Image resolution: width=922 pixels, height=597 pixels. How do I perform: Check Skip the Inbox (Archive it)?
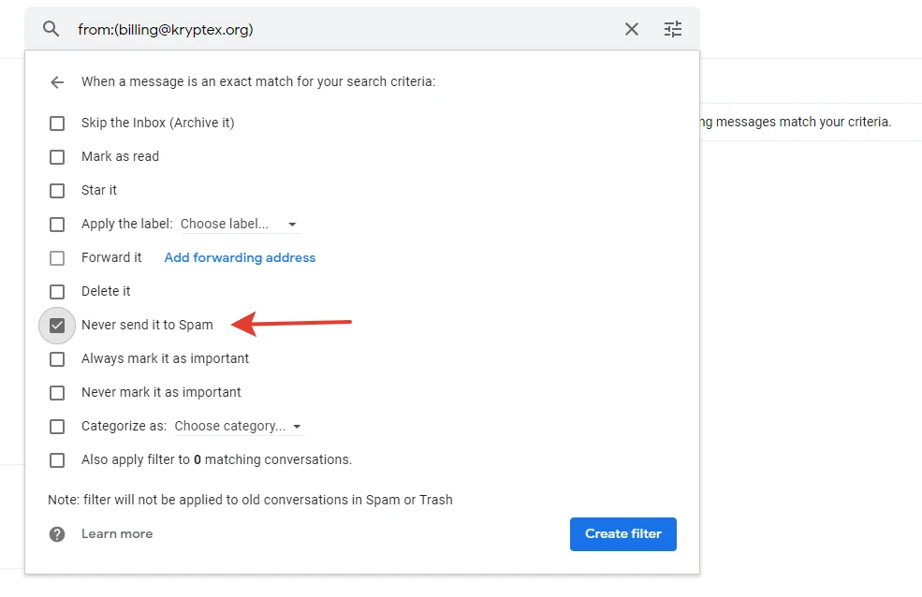click(57, 124)
